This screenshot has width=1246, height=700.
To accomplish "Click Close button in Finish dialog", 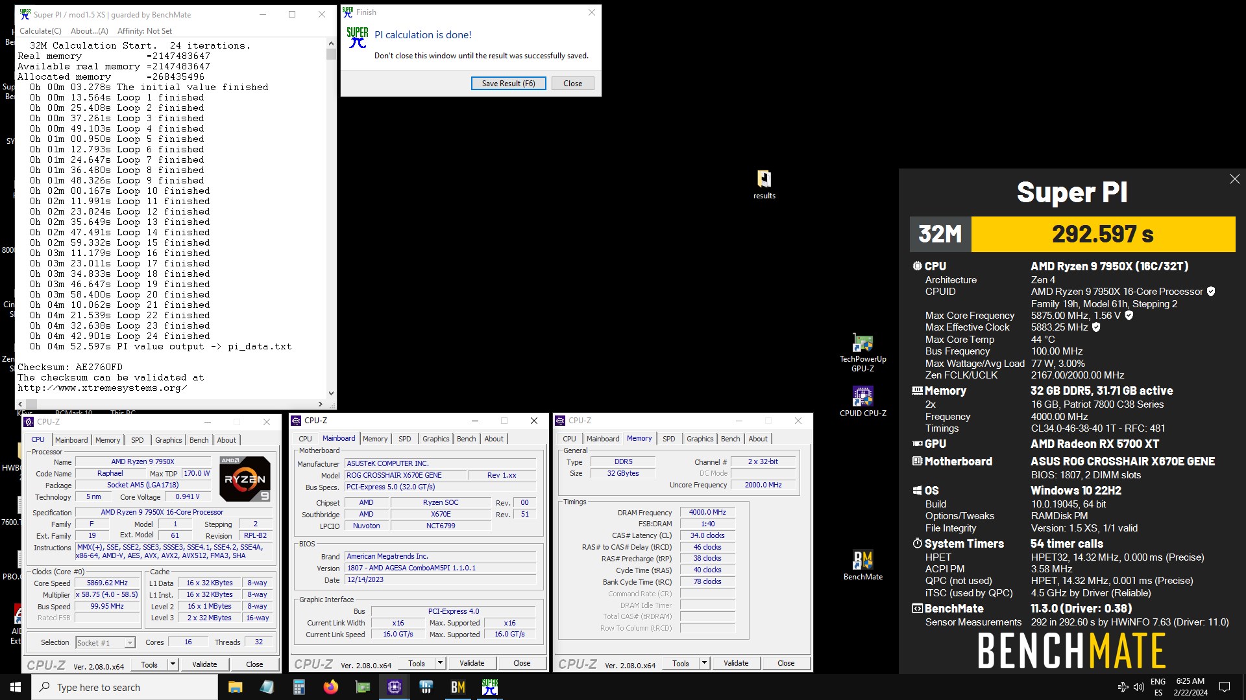I will pos(572,83).
